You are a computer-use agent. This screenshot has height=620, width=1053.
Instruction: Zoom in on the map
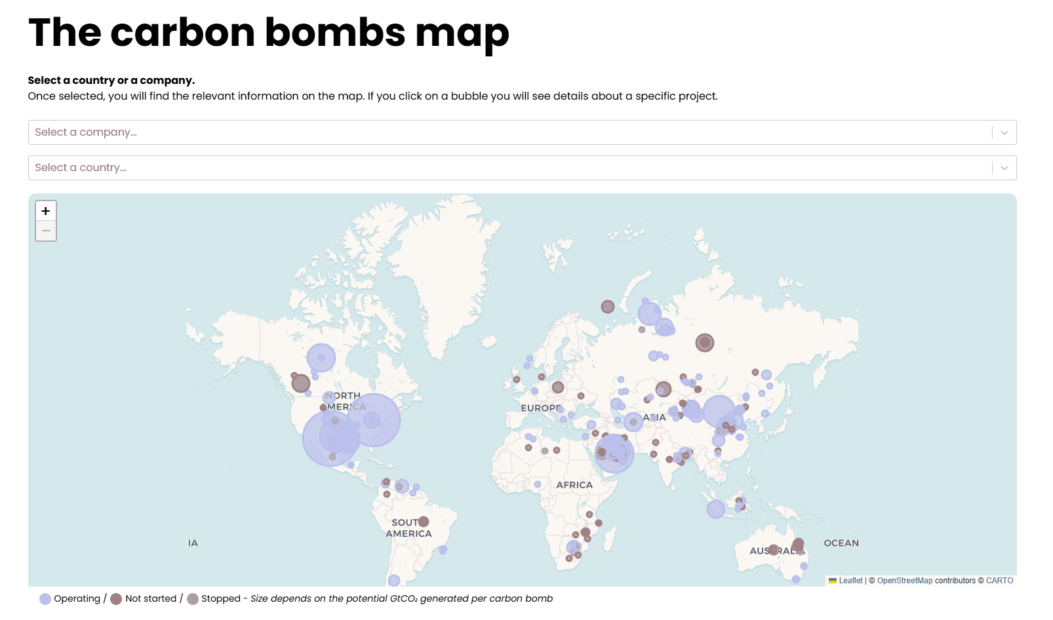click(x=46, y=211)
